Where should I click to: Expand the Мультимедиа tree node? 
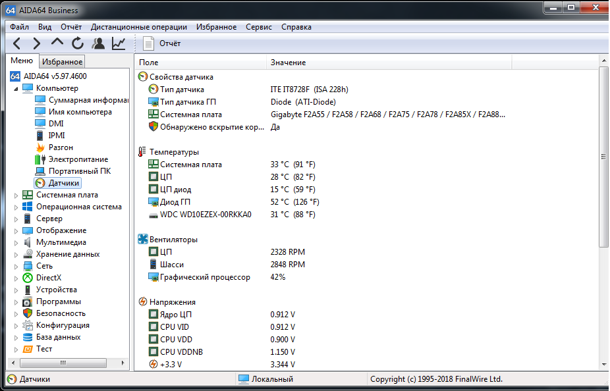pos(16,243)
